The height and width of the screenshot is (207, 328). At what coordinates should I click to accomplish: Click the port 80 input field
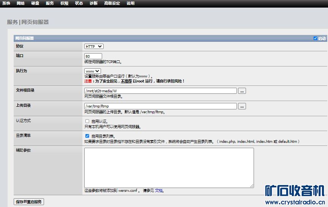(93, 56)
